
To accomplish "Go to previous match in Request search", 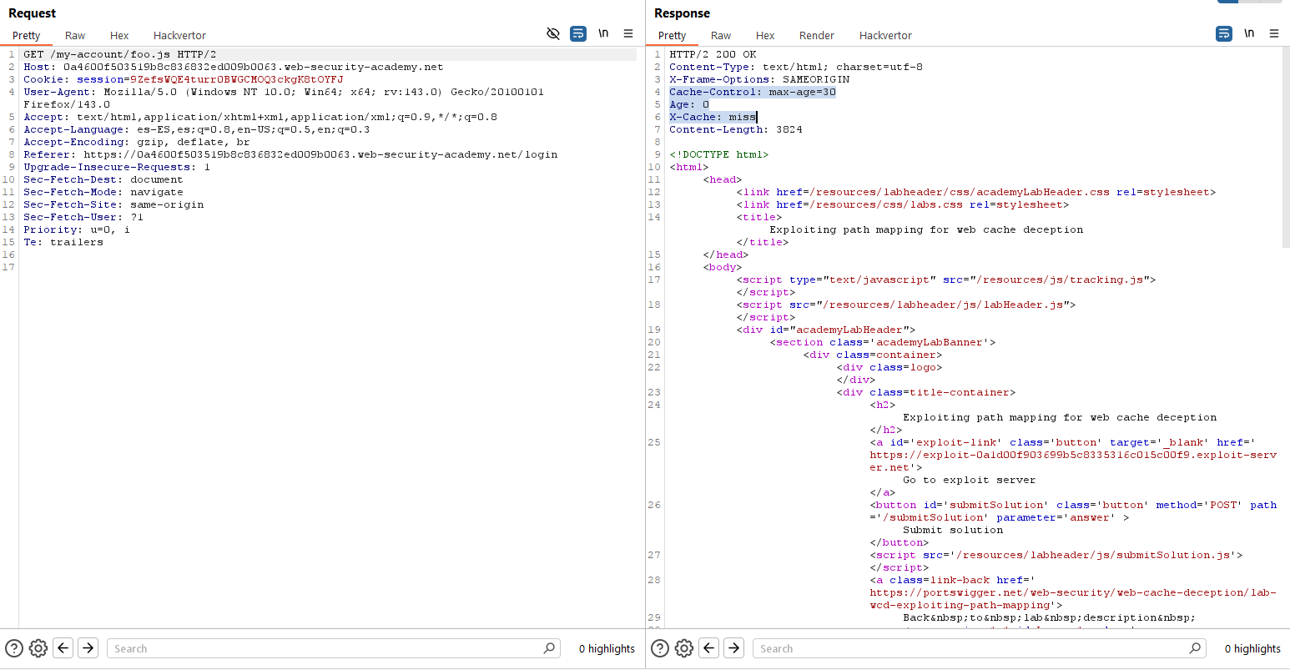I will (63, 648).
